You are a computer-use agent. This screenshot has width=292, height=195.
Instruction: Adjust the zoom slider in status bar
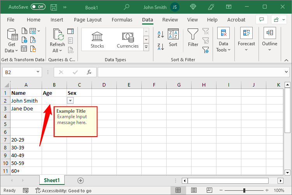point(244,190)
